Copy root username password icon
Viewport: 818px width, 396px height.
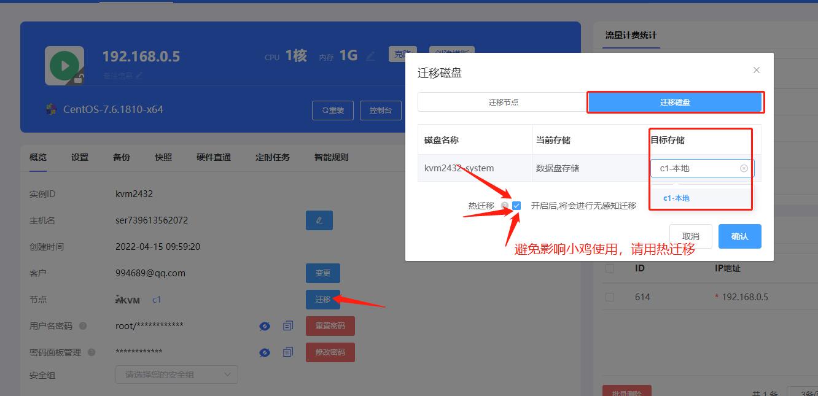pyautogui.click(x=288, y=326)
